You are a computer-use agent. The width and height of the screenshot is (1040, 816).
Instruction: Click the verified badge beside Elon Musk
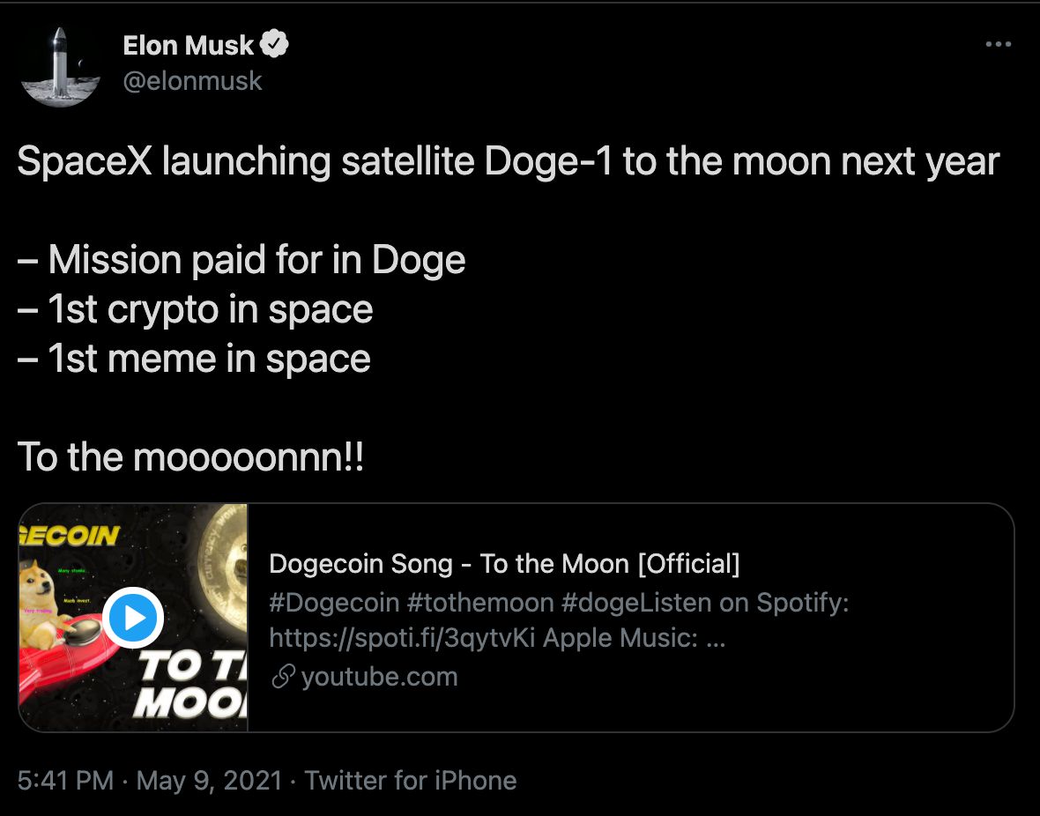pyautogui.click(x=275, y=44)
